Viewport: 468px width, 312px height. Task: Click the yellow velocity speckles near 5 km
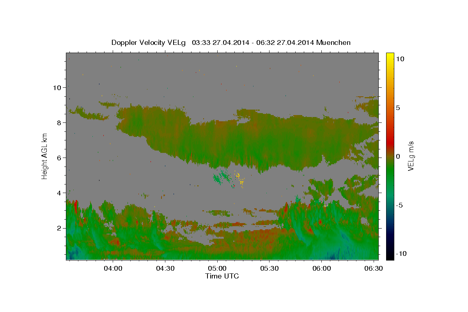click(x=240, y=179)
